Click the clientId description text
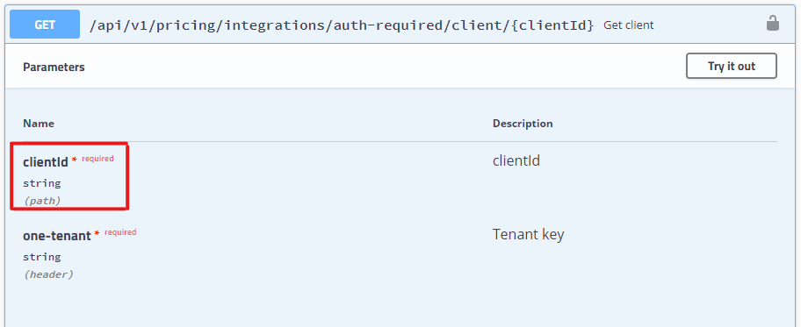The height and width of the screenshot is (327, 801). point(516,161)
